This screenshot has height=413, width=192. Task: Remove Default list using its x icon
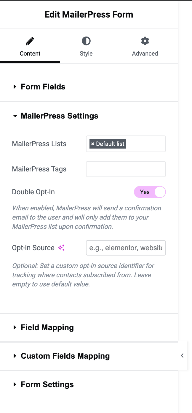pyautogui.click(x=93, y=144)
